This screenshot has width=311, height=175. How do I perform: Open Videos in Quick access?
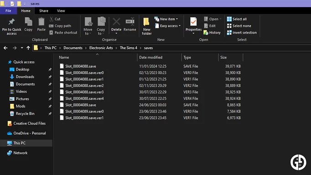[18, 91]
